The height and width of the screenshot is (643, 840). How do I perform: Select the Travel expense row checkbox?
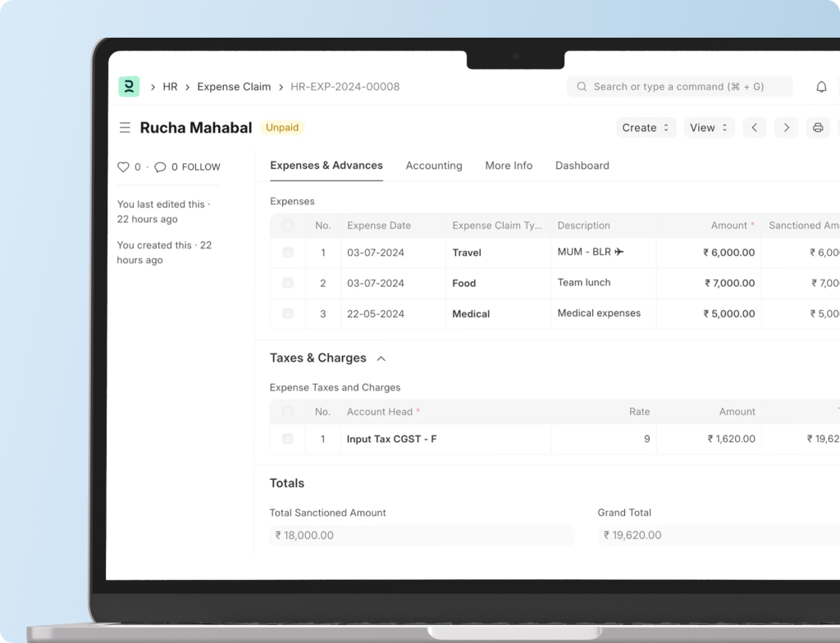[288, 253]
